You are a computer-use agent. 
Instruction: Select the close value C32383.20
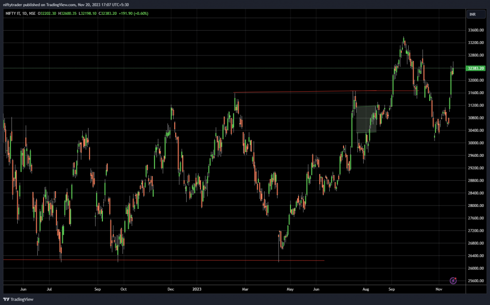click(x=108, y=13)
